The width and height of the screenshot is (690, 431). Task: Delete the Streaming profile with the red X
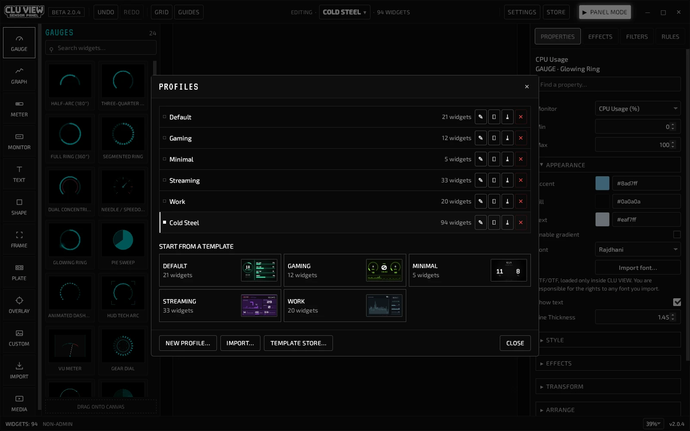521,180
